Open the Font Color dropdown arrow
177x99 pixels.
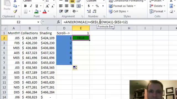point(48,11)
